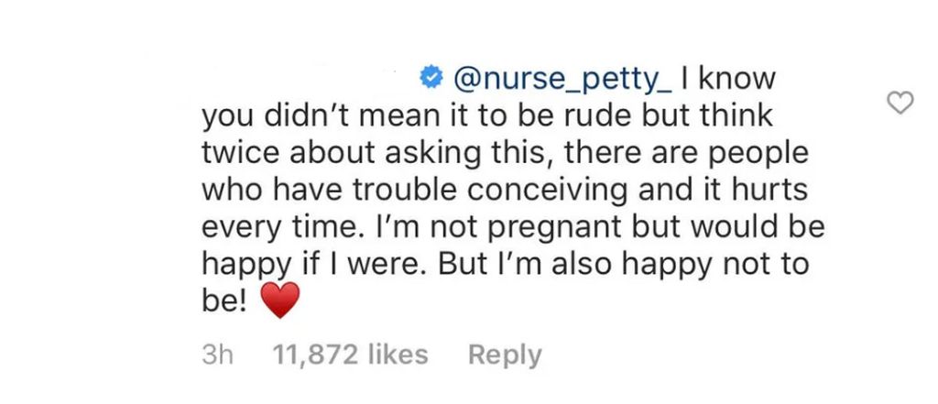Click the word "conceiving" in the comment

548,191
